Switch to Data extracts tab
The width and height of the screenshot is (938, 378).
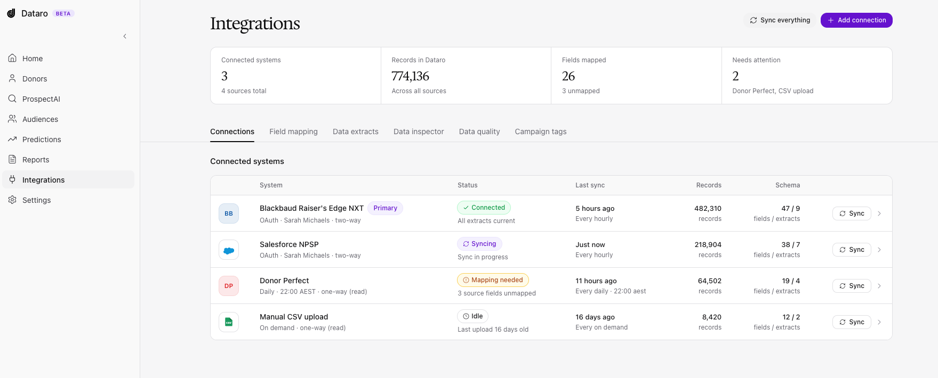click(356, 132)
